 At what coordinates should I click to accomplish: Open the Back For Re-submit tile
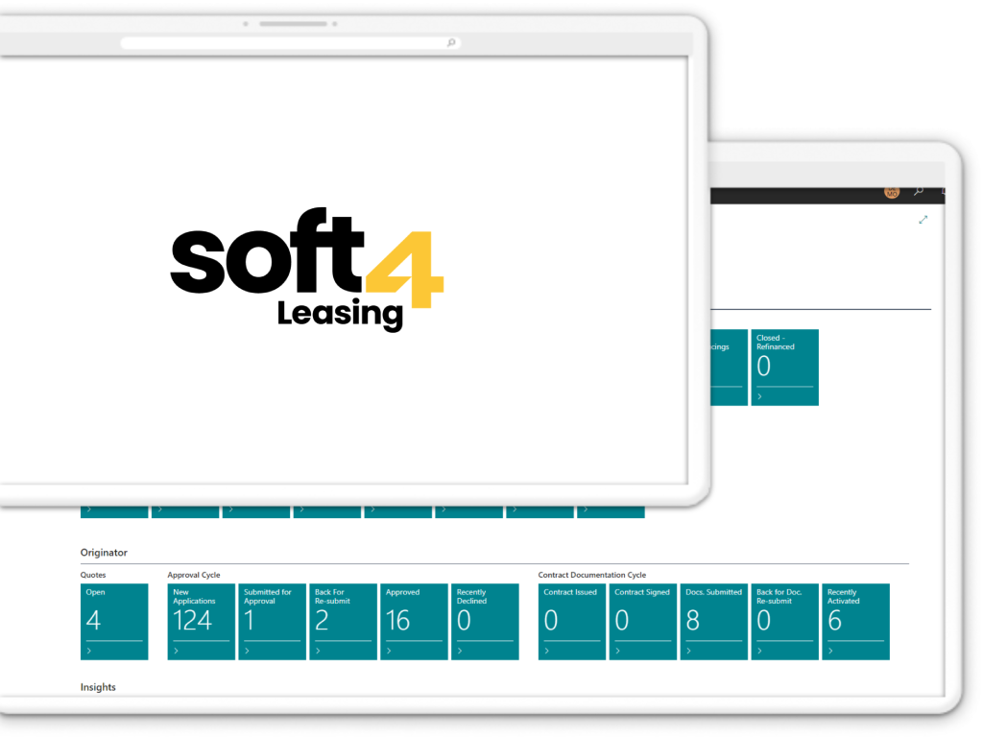click(x=343, y=621)
